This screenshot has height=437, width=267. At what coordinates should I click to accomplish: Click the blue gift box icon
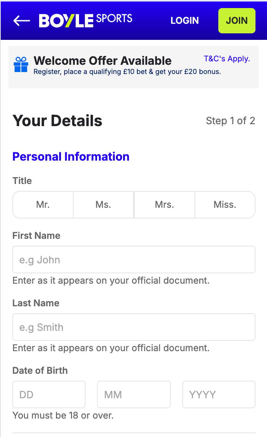[x=21, y=64]
